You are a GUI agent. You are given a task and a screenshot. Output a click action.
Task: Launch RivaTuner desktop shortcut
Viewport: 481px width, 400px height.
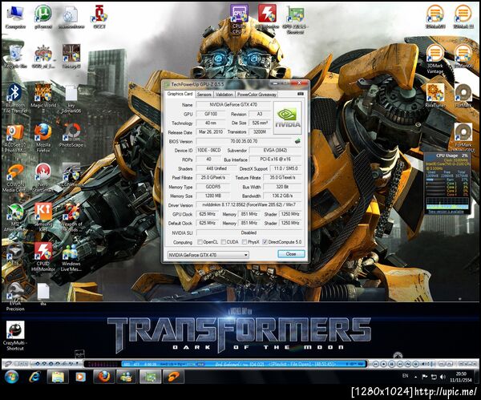[435, 95]
